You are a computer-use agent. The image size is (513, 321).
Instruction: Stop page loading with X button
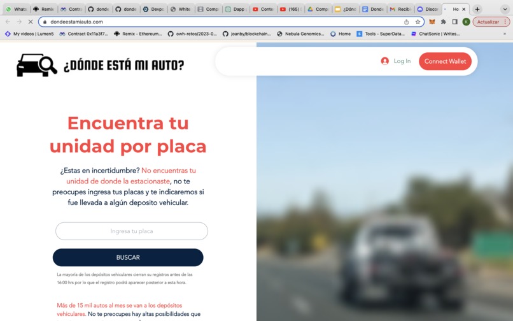[31, 22]
